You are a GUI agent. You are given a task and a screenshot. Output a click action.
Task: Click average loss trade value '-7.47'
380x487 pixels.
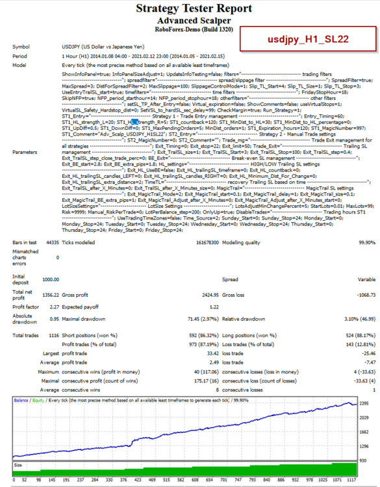click(370, 362)
